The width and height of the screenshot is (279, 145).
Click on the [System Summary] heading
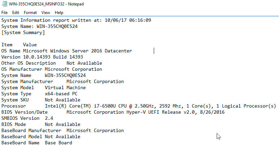pos(23,32)
